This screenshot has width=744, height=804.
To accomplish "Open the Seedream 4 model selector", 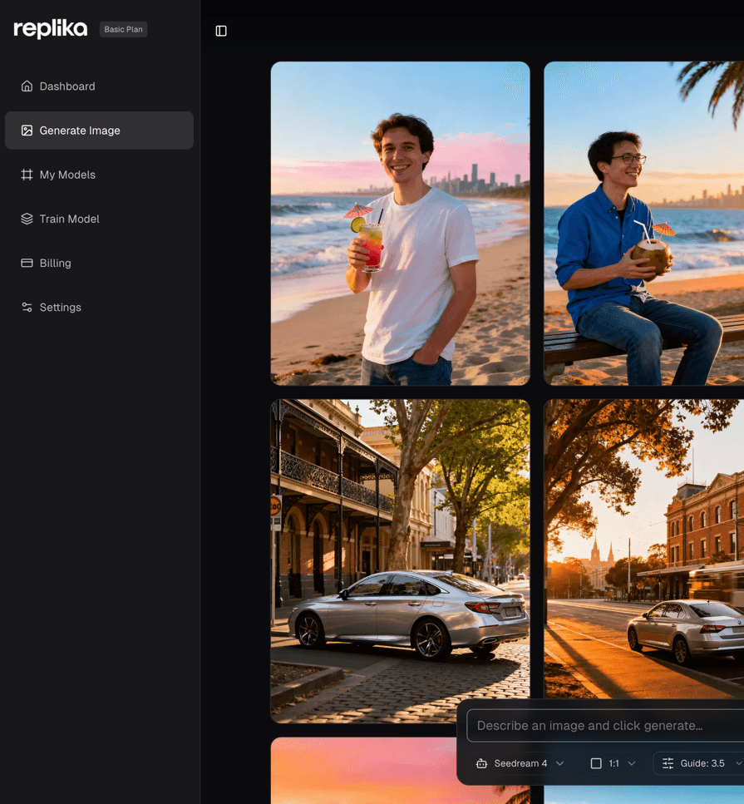I will click(520, 763).
